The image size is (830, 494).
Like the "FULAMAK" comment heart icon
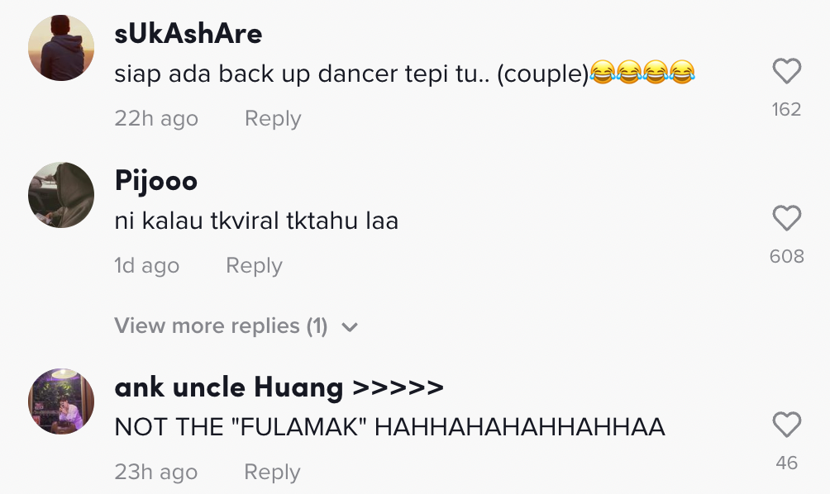(786, 425)
